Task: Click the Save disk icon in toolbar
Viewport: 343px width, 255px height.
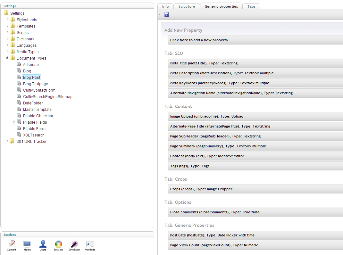Action: tap(166, 14)
